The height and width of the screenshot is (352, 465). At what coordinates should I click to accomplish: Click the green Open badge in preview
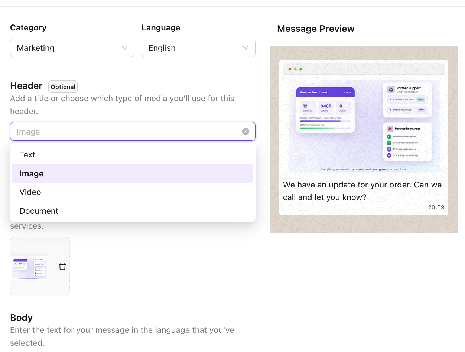(420, 99)
